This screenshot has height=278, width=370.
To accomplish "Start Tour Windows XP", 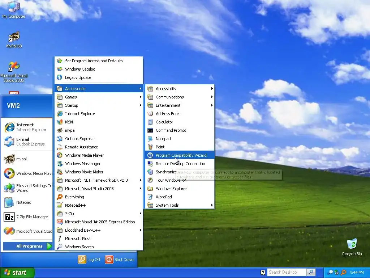I will [x=180, y=180].
